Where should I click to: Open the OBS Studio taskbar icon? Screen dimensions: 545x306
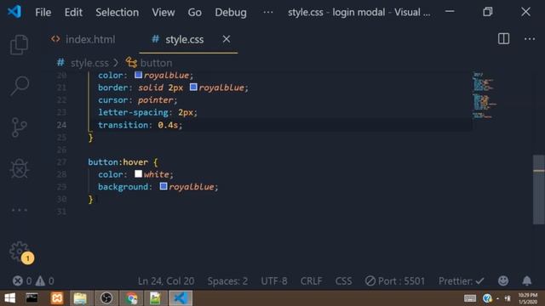click(106, 298)
